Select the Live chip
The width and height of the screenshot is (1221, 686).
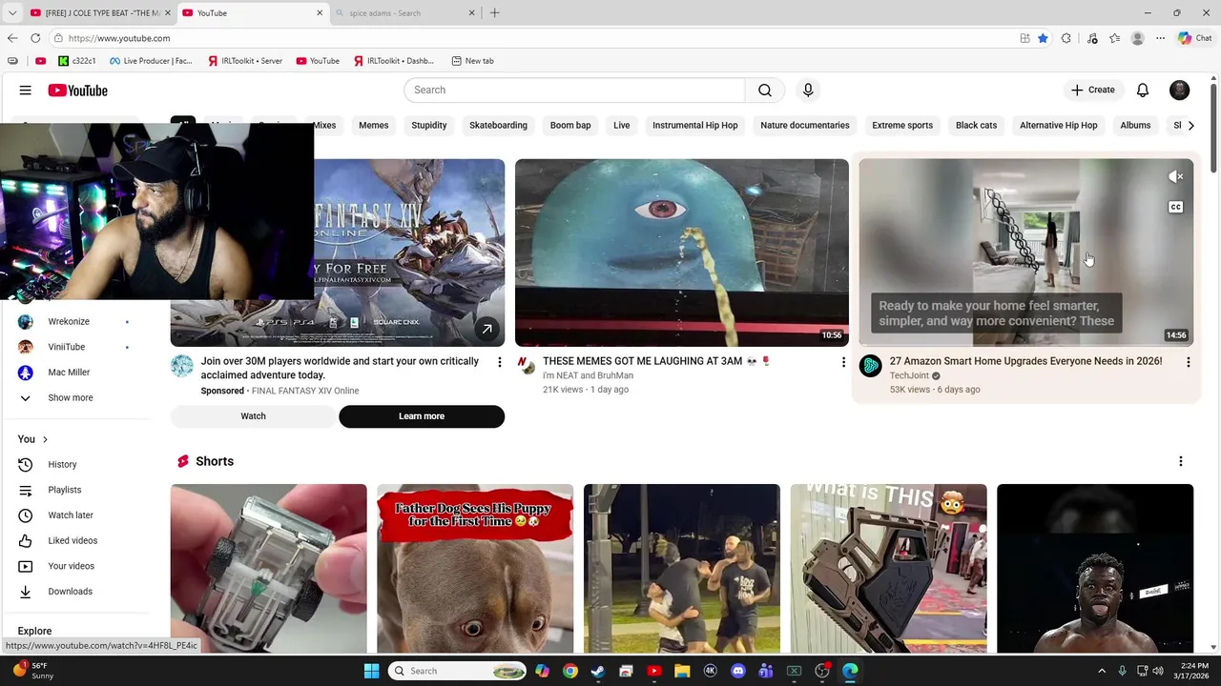coord(622,125)
